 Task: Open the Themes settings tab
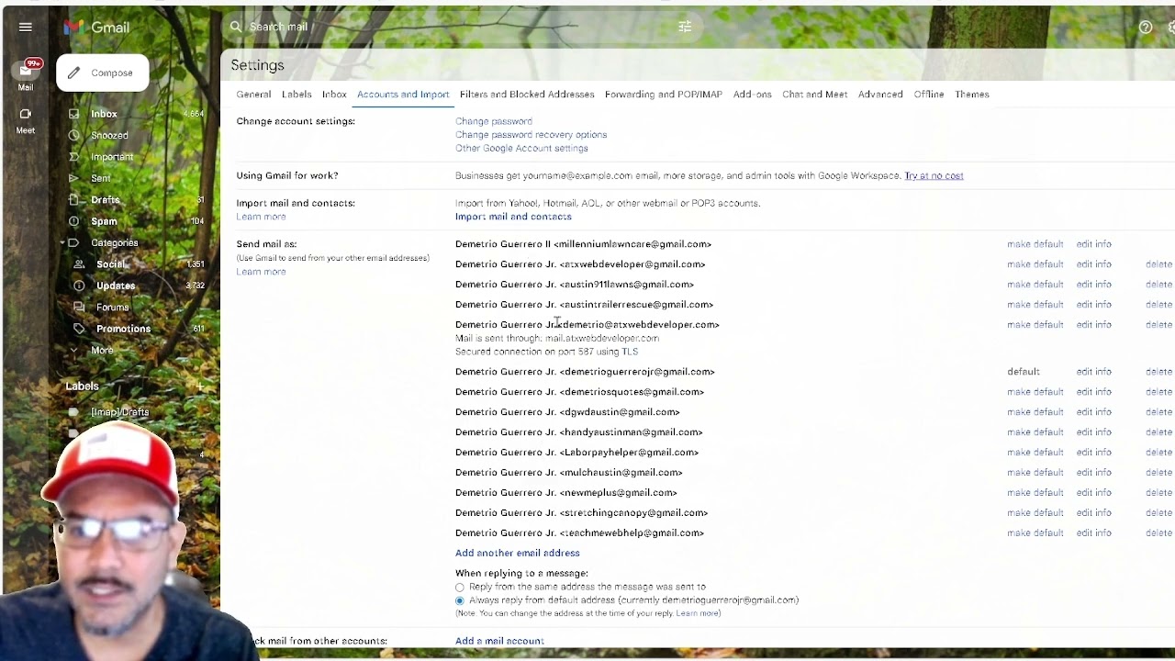click(x=972, y=95)
